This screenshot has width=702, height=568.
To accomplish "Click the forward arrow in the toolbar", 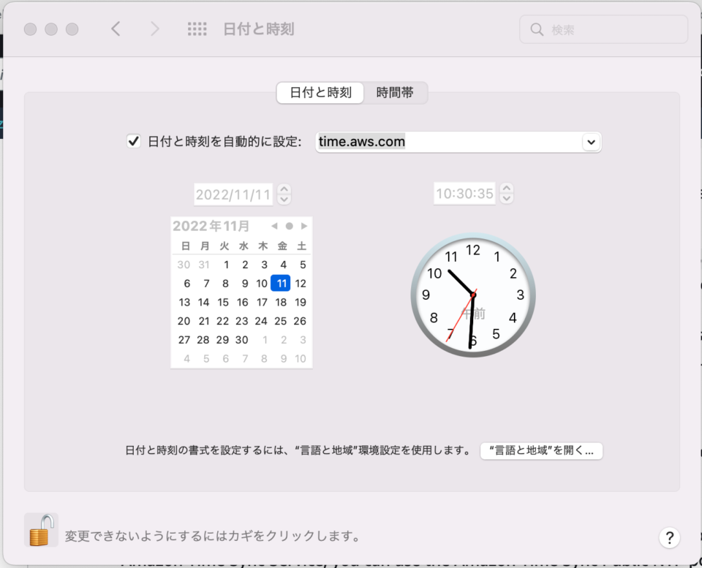I will [x=155, y=29].
